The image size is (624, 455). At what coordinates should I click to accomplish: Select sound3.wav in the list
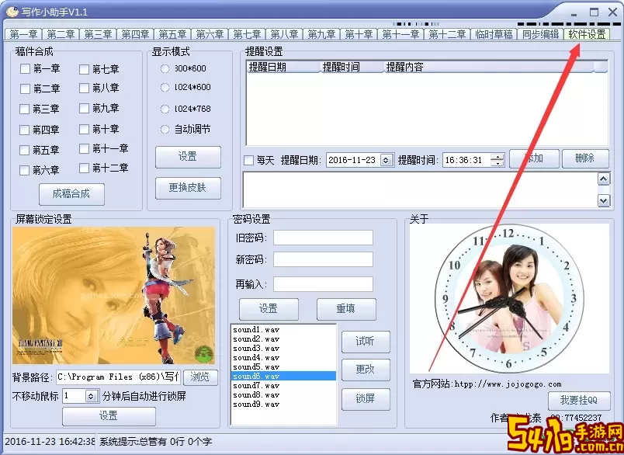coord(283,349)
